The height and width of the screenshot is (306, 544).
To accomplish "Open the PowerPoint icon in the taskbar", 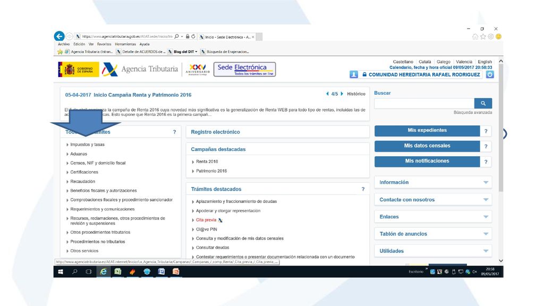I will pos(176,271).
